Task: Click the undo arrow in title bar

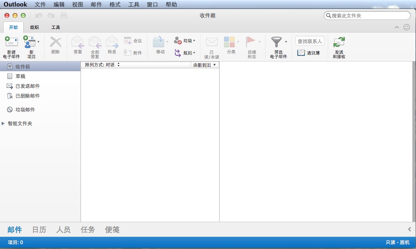Action: point(39,15)
